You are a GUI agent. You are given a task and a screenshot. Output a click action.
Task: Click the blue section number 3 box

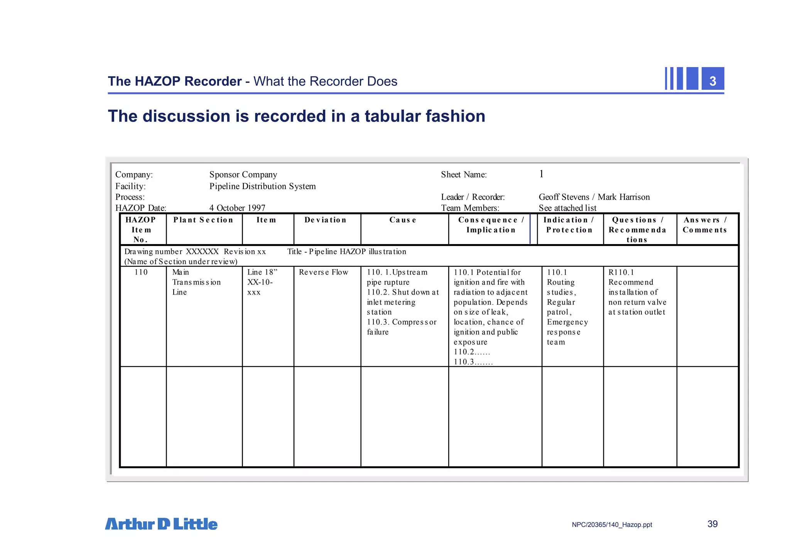click(x=712, y=79)
